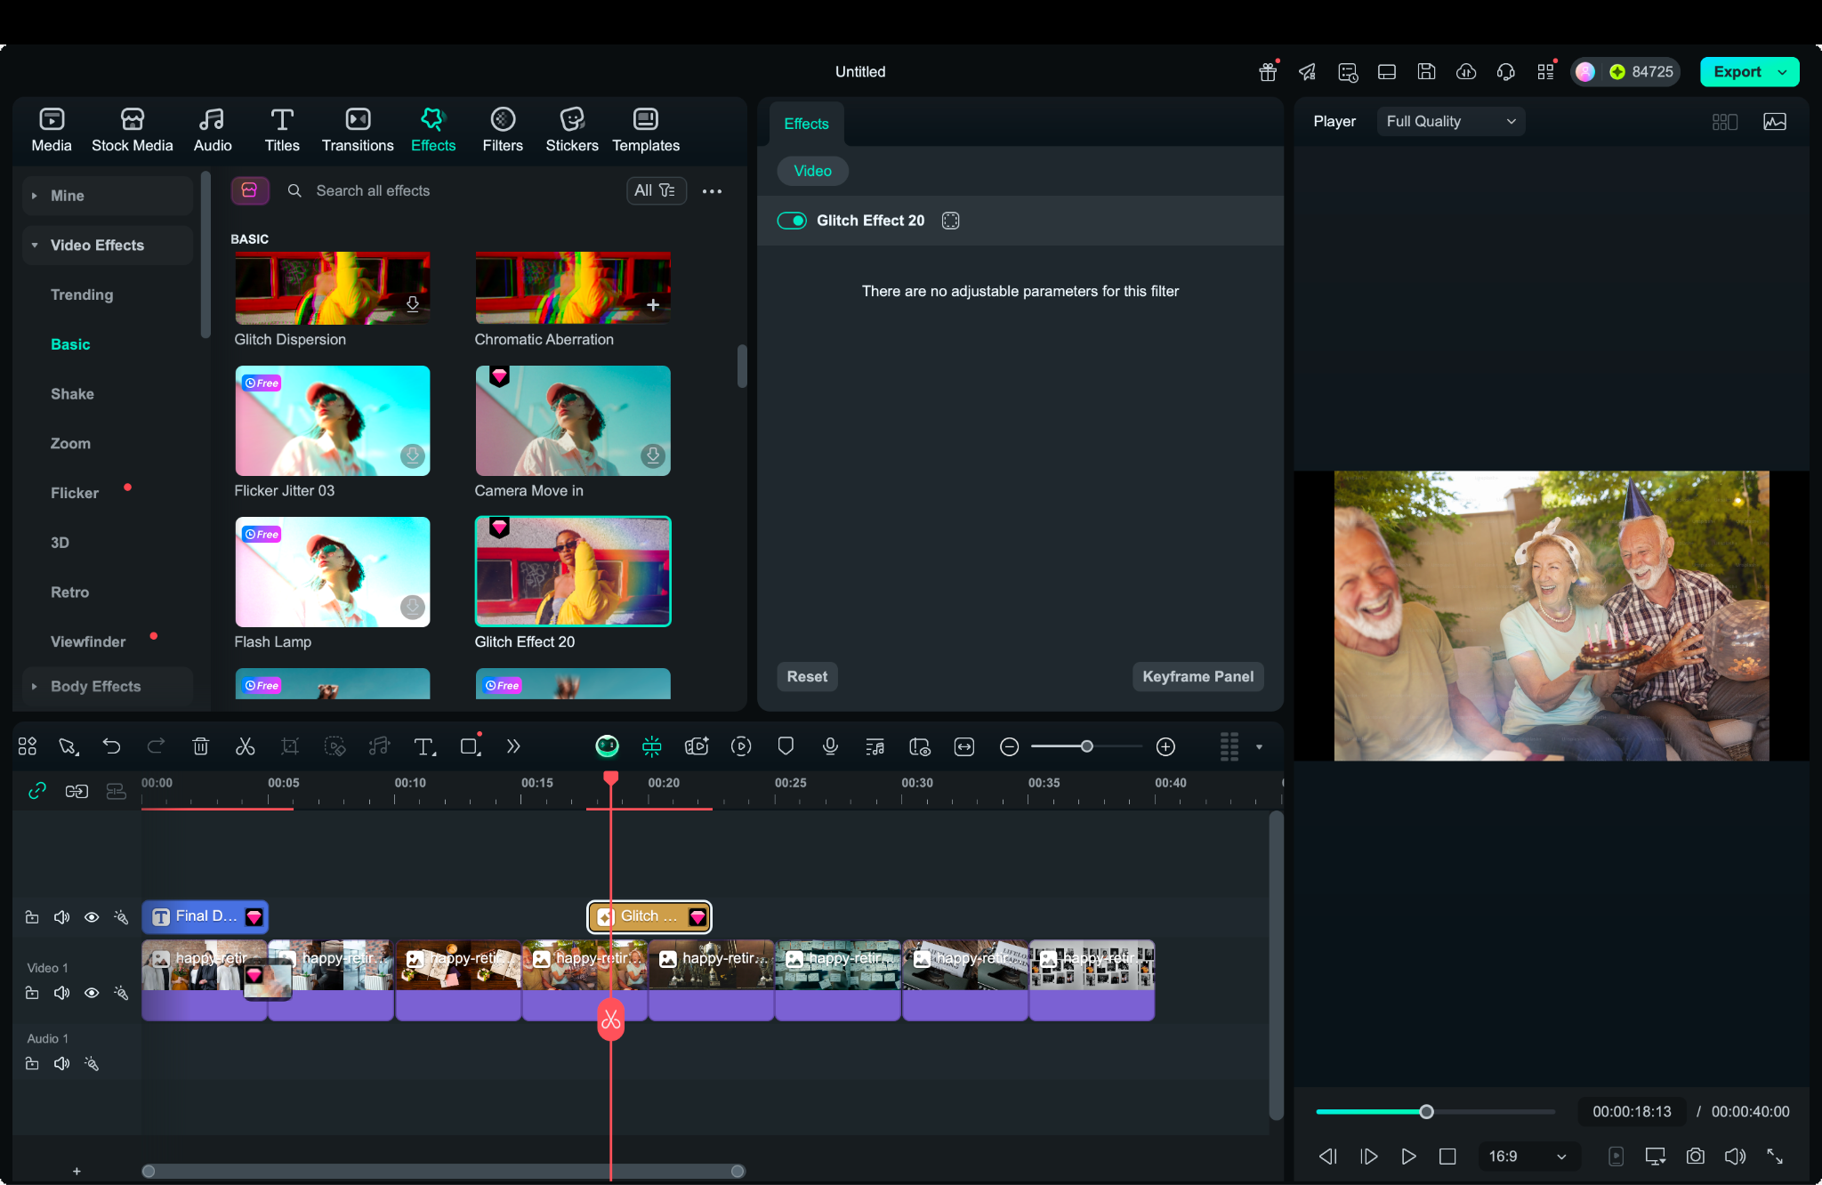Open the 16:9 aspect ratio dropdown
1822x1185 pixels.
(1528, 1156)
